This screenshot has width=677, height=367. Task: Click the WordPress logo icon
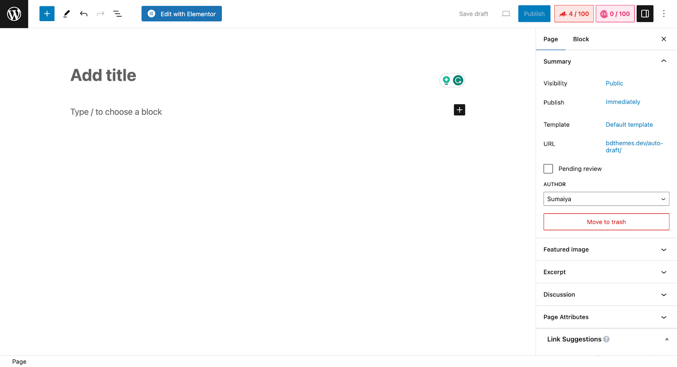point(14,14)
